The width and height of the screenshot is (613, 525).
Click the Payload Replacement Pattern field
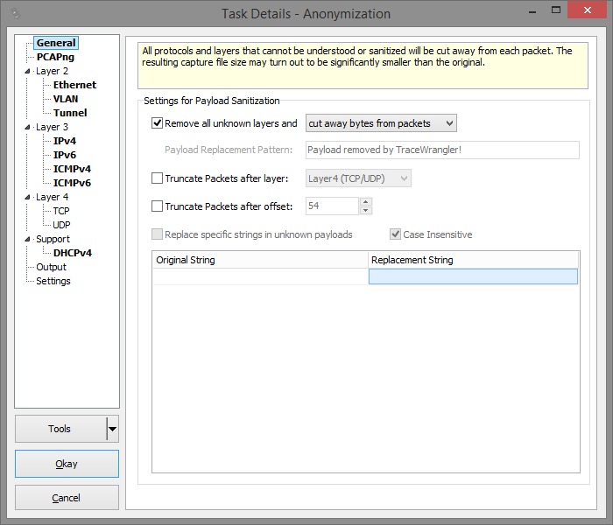click(x=442, y=150)
